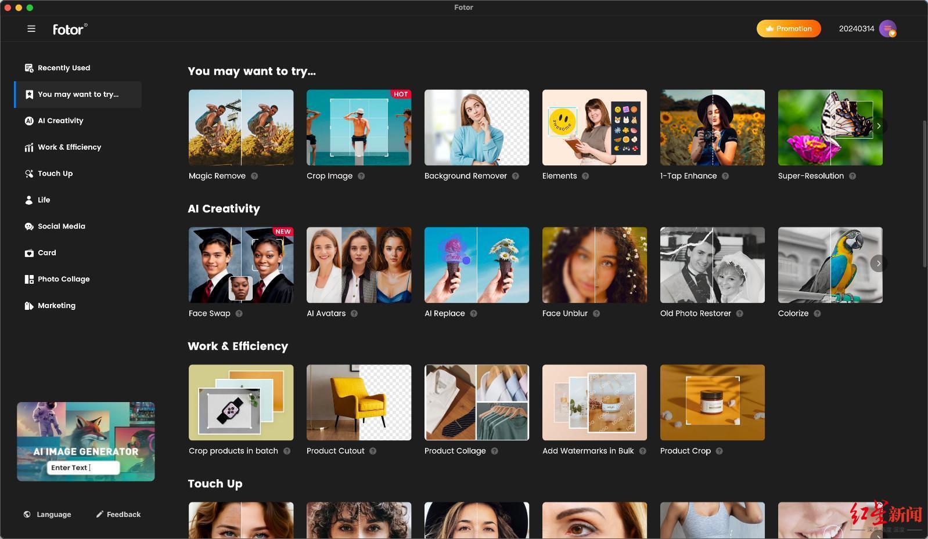Go to Recently Used section

click(64, 68)
